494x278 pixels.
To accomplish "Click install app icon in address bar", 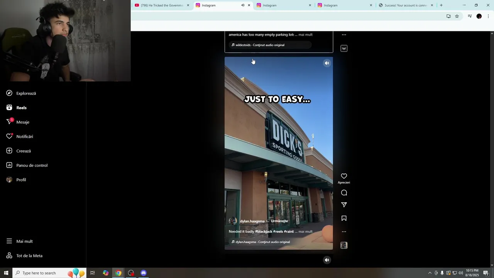I will coord(448,16).
